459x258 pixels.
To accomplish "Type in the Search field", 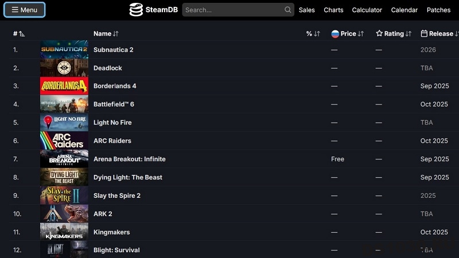I will point(232,10).
